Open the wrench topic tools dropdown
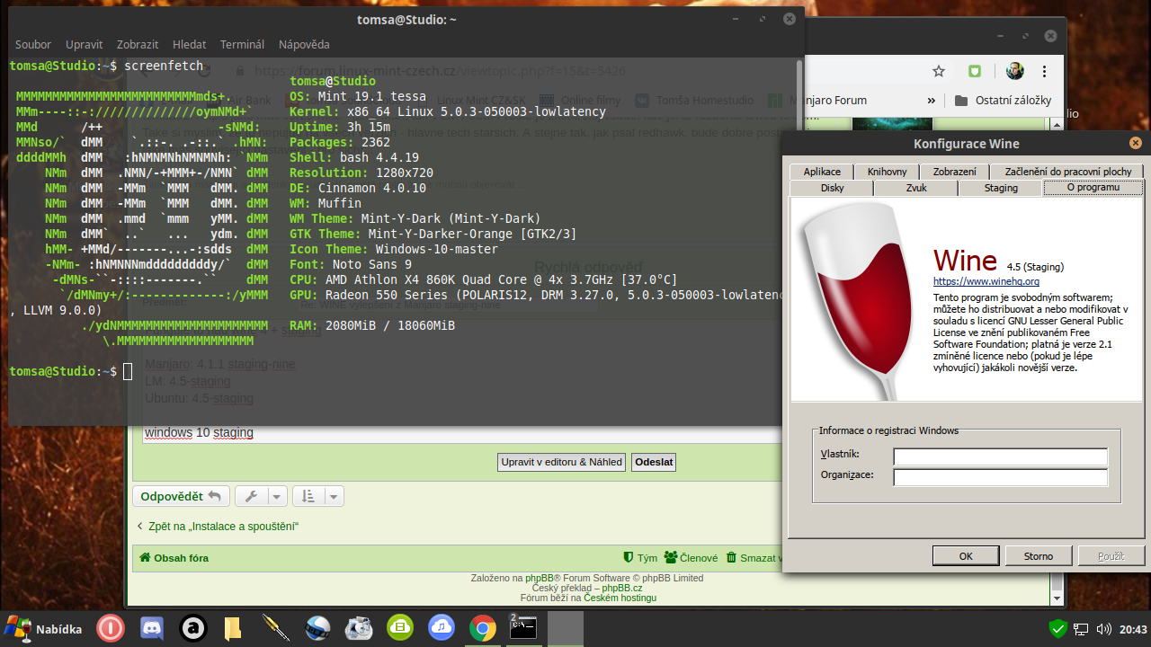The height and width of the screenshot is (647, 1151). tap(261, 496)
